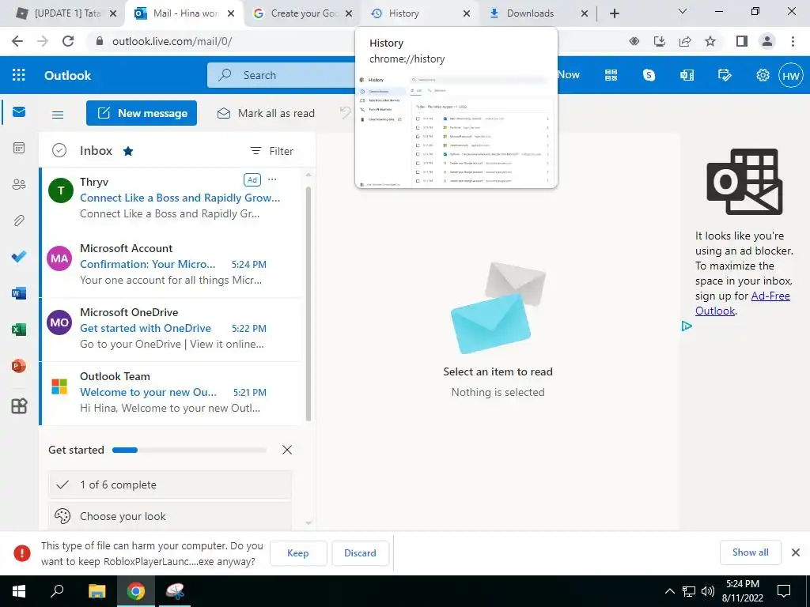Open the Office apps icon in the header

(x=687, y=75)
